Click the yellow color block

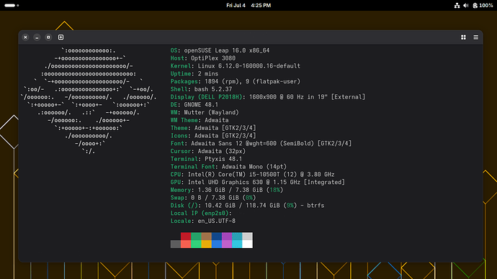(x=206, y=244)
